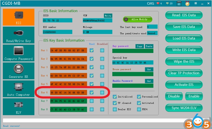Click the gold medal icon
This screenshot has width=212, height=129.
pyautogui.click(x=187, y=3)
